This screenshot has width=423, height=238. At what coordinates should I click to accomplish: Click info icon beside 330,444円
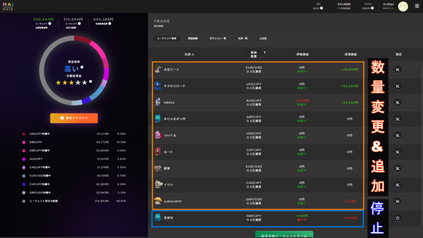coord(50,24)
